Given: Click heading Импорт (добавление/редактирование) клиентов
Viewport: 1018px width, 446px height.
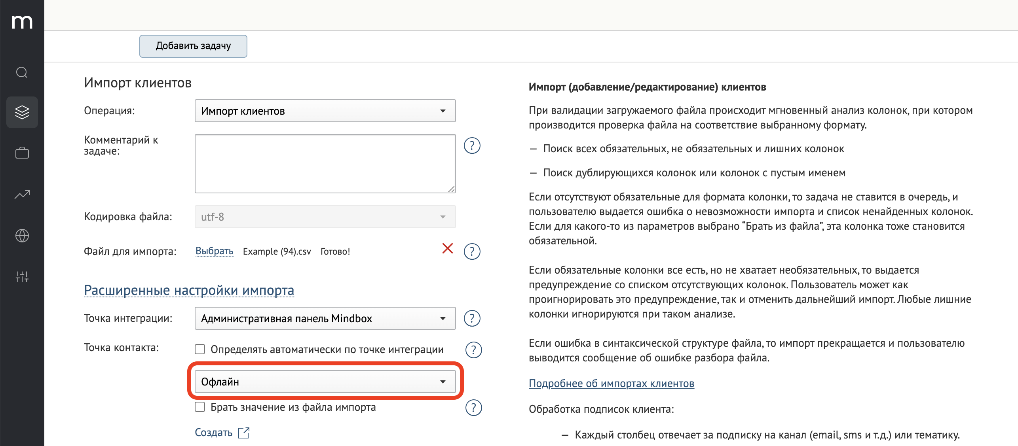Looking at the screenshot, I should [647, 87].
